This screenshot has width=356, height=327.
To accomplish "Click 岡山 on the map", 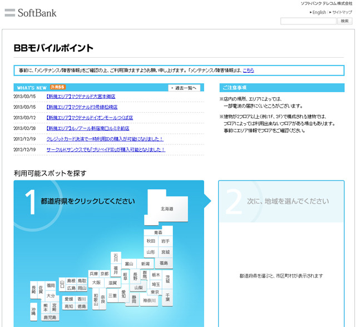I will click(82, 288).
